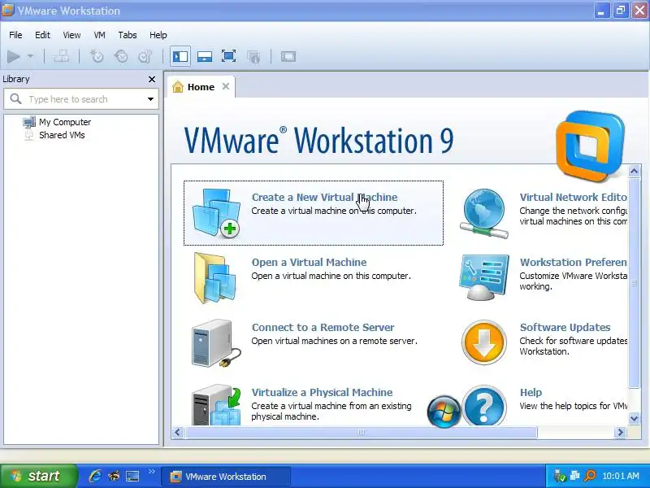Open the File menu

coord(15,35)
